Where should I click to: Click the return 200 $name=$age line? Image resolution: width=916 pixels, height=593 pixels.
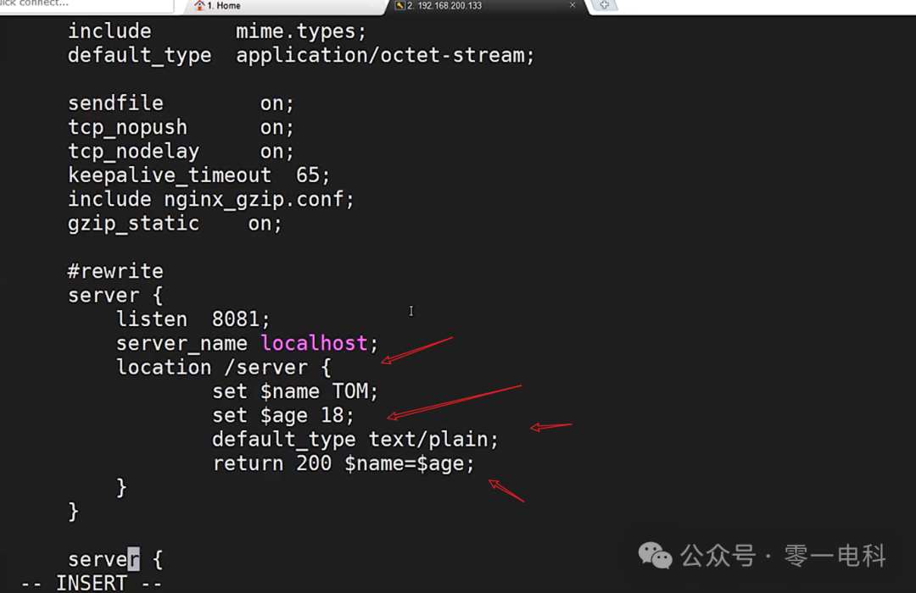coord(343,463)
